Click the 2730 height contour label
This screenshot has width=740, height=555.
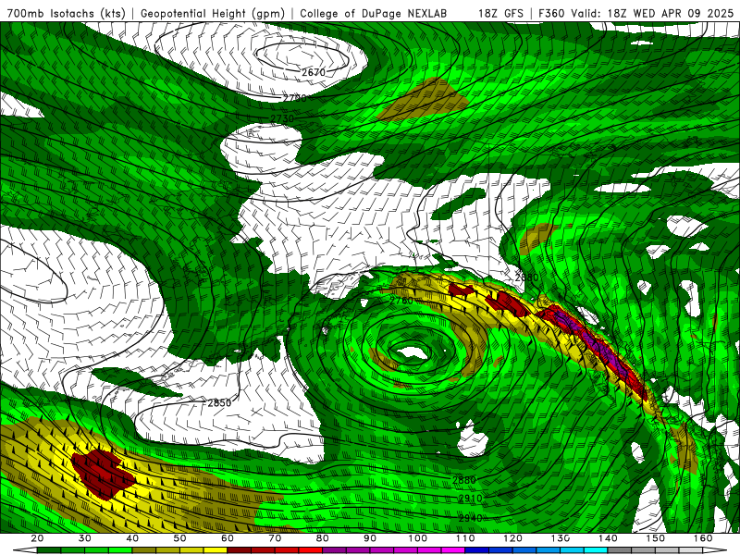pos(282,118)
